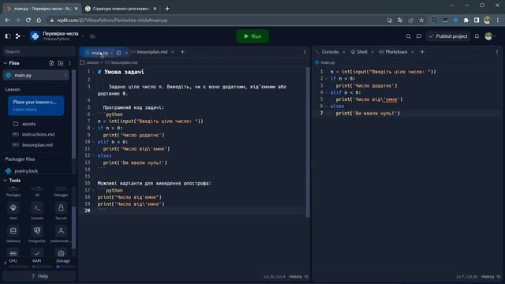The width and height of the screenshot is (505, 284).
Task: Open right pane options menu
Action: click(497, 52)
